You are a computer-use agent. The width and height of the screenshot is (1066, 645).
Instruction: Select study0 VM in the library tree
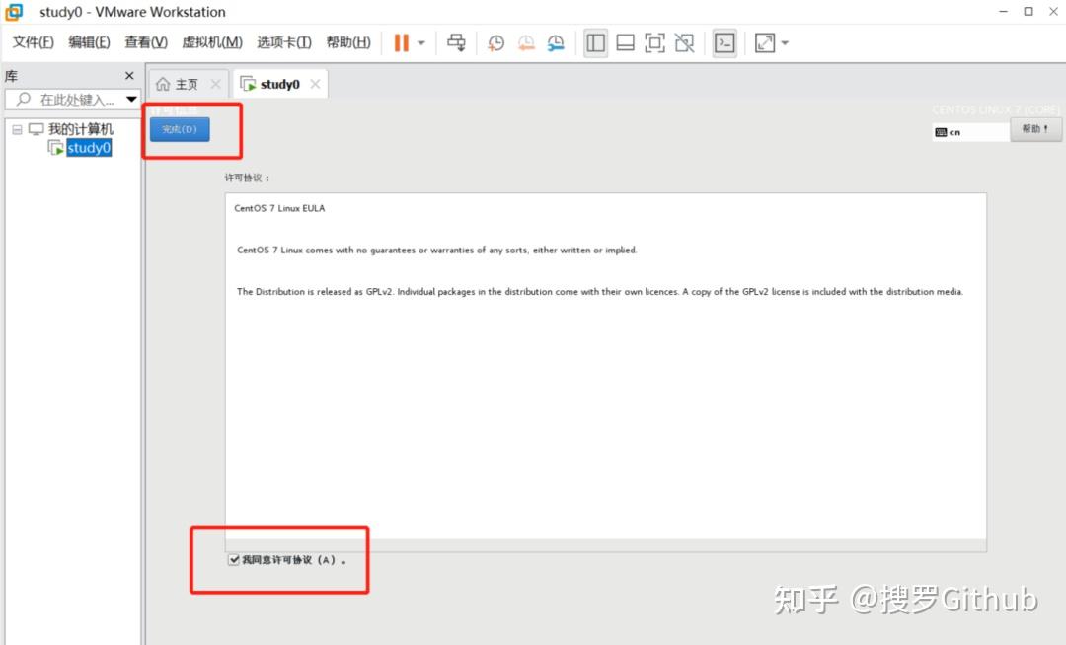tap(89, 148)
